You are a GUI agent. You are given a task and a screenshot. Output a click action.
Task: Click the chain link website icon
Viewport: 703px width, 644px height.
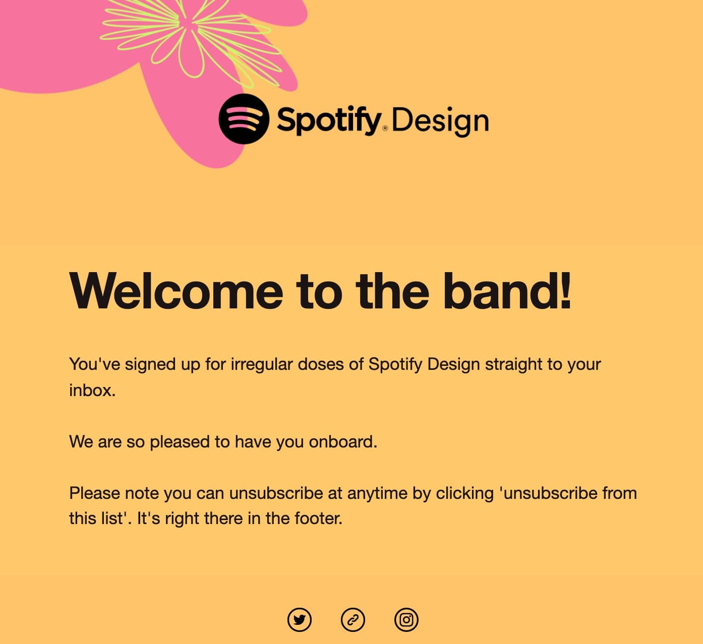pyautogui.click(x=353, y=619)
